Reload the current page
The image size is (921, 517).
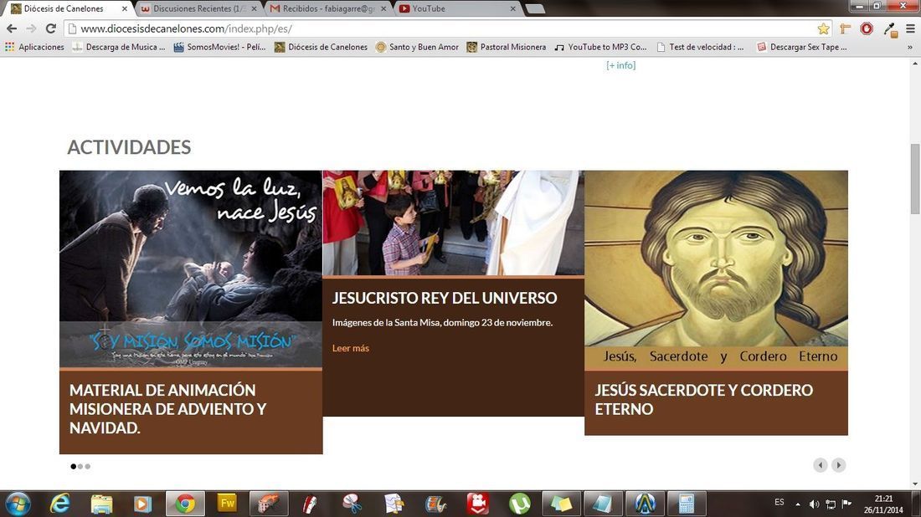point(51,28)
